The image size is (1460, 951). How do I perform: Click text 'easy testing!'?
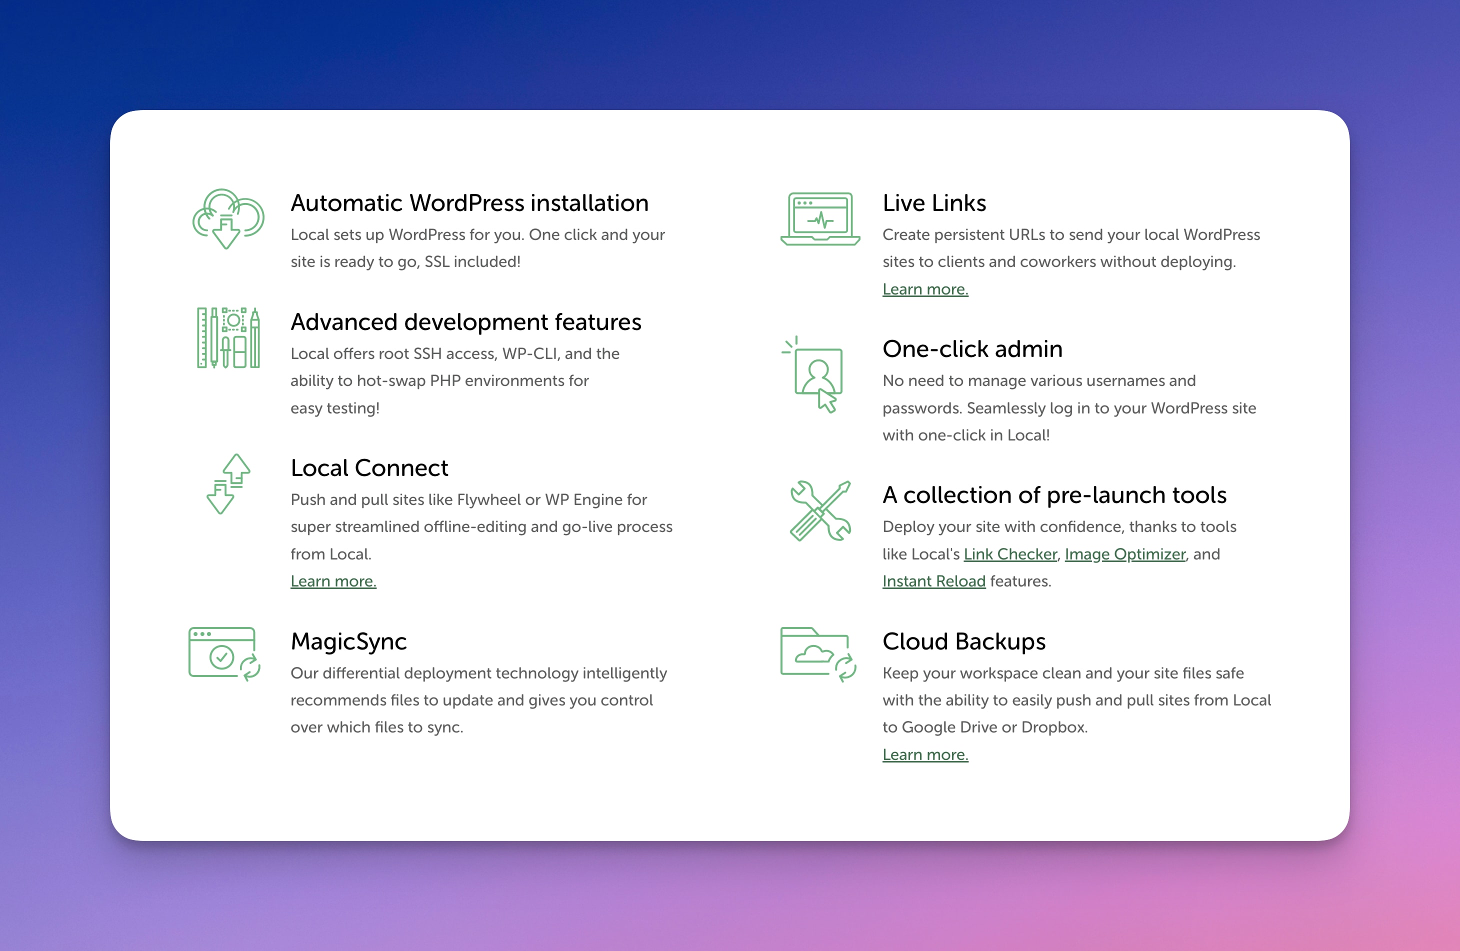(335, 408)
